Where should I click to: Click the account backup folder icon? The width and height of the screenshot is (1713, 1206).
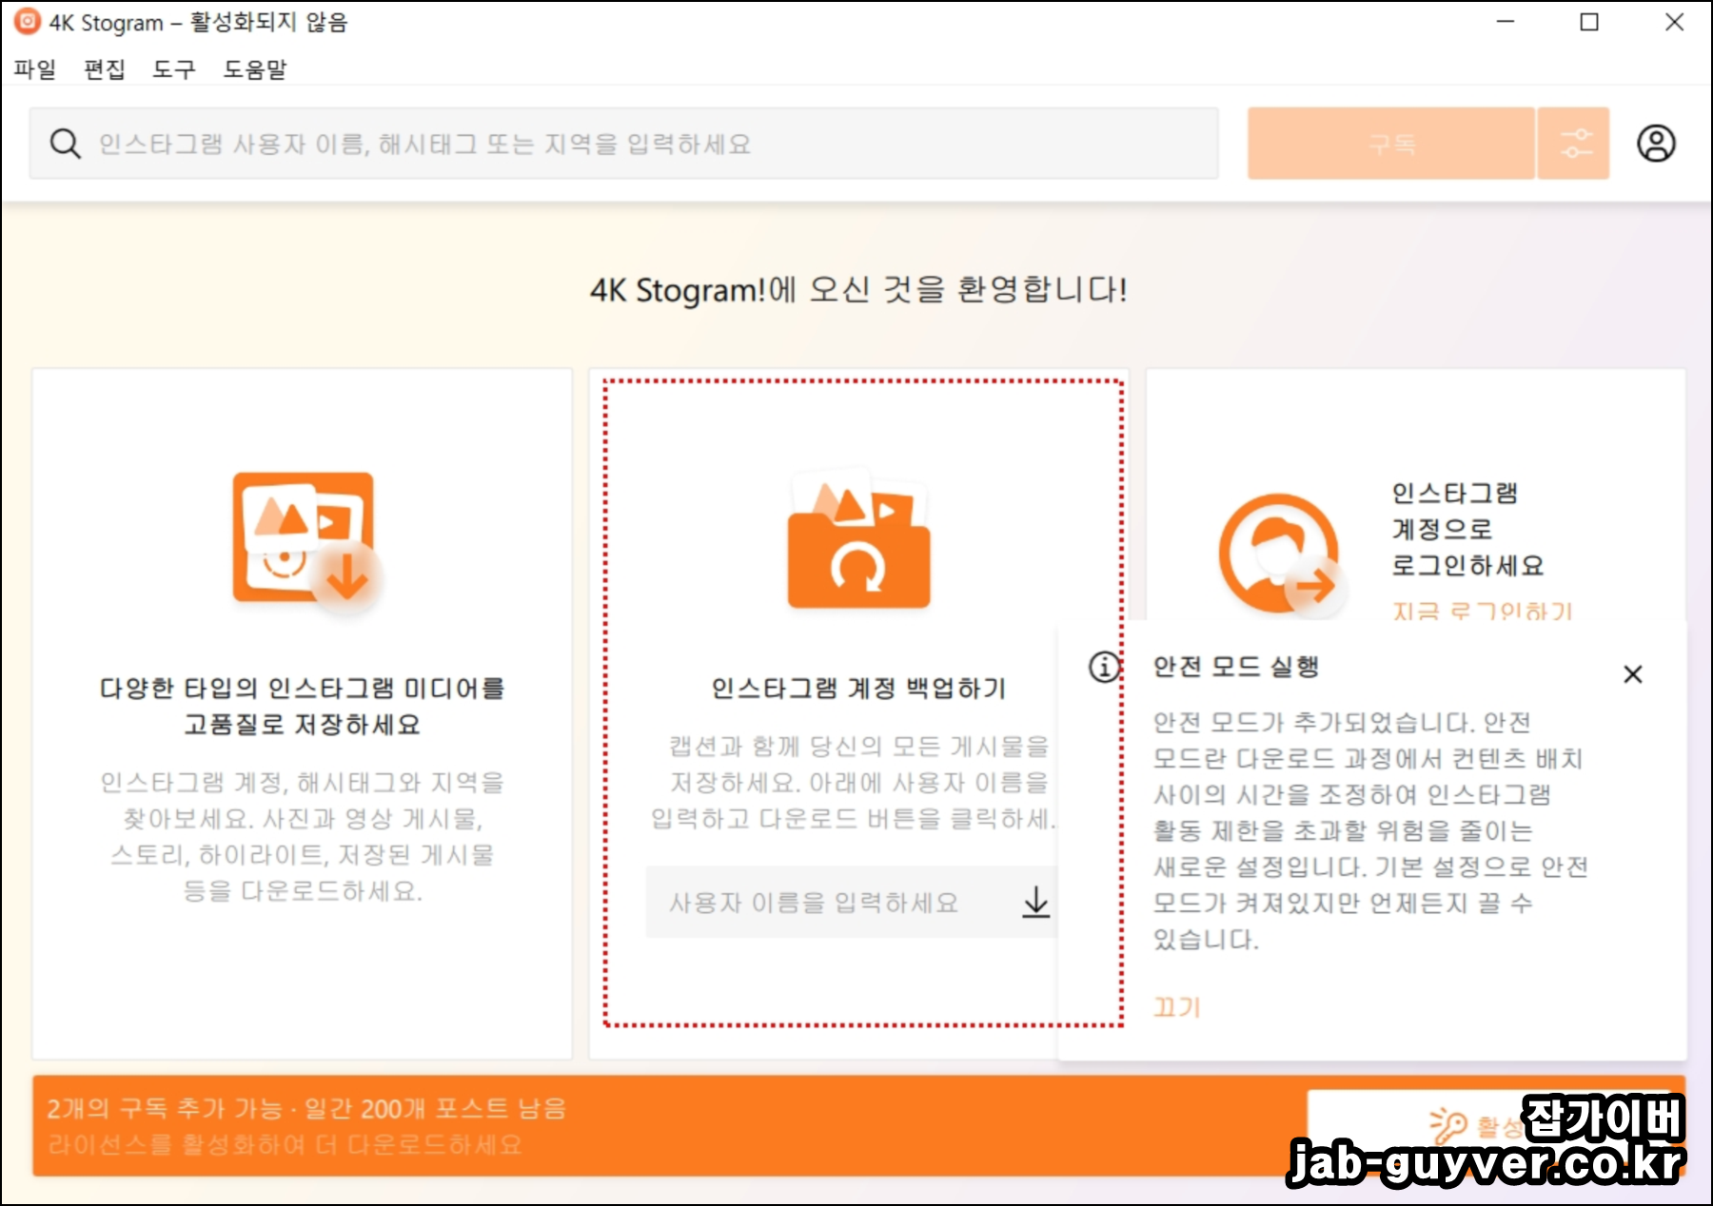click(858, 539)
